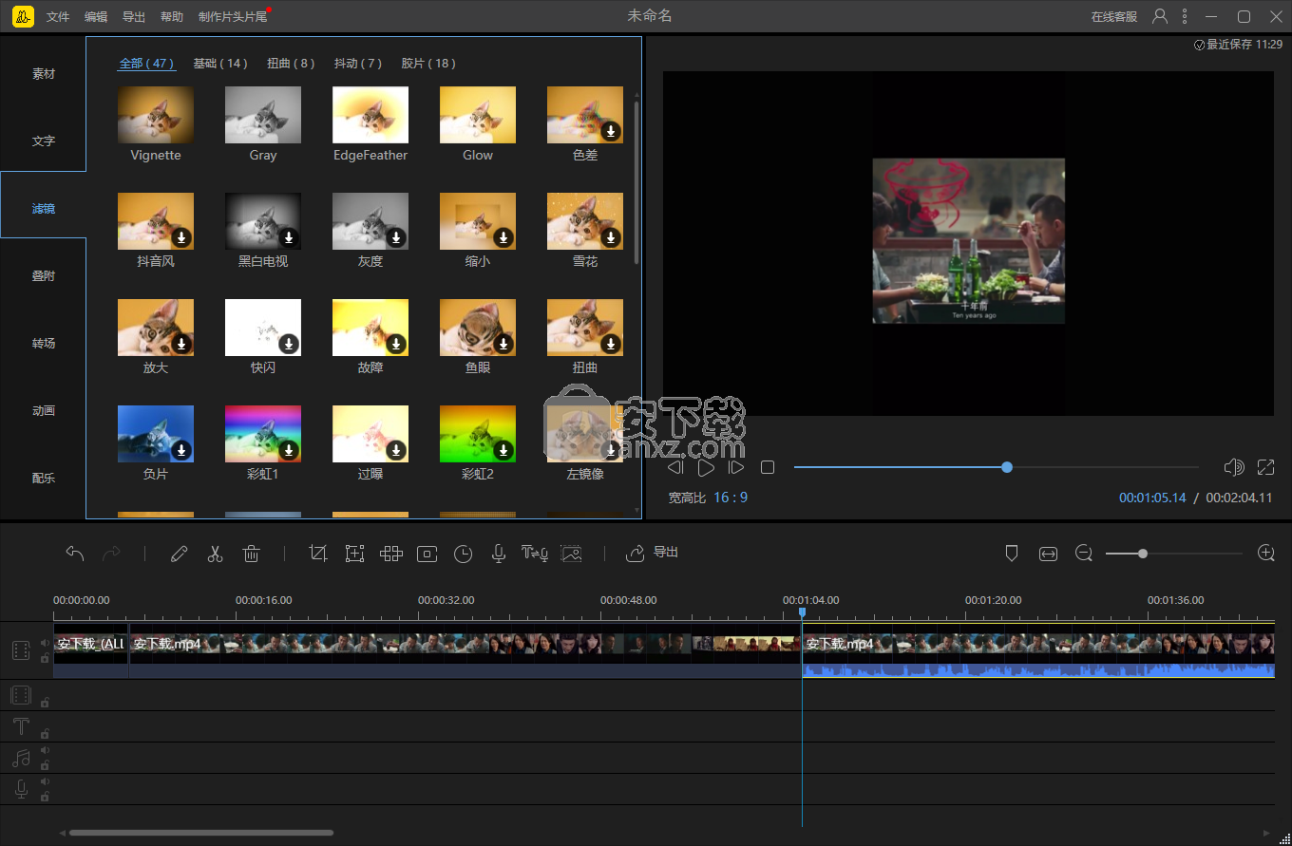Viewport: 1292px width, 846px height.
Task: Fit the timeline to window width
Action: [1048, 554]
